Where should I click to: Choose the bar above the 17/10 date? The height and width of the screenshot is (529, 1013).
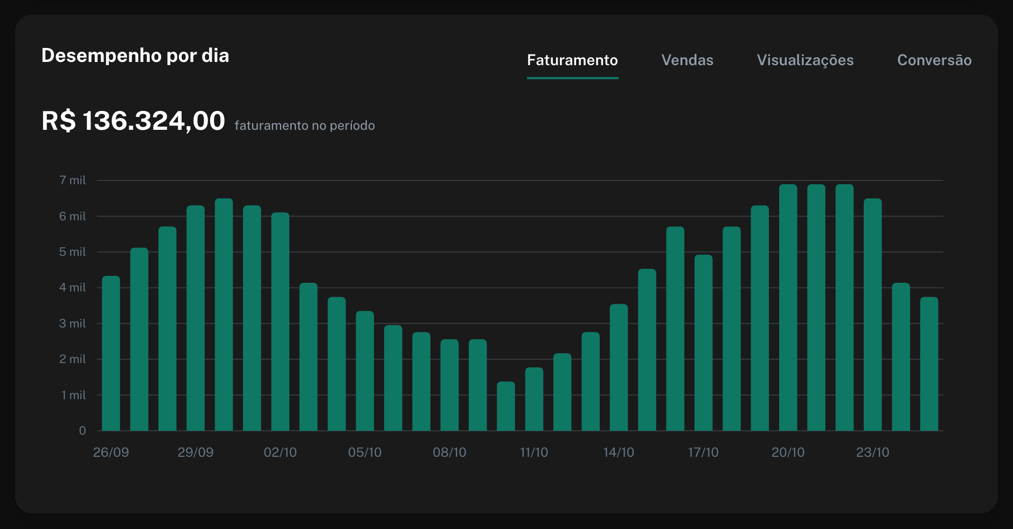coord(703,343)
